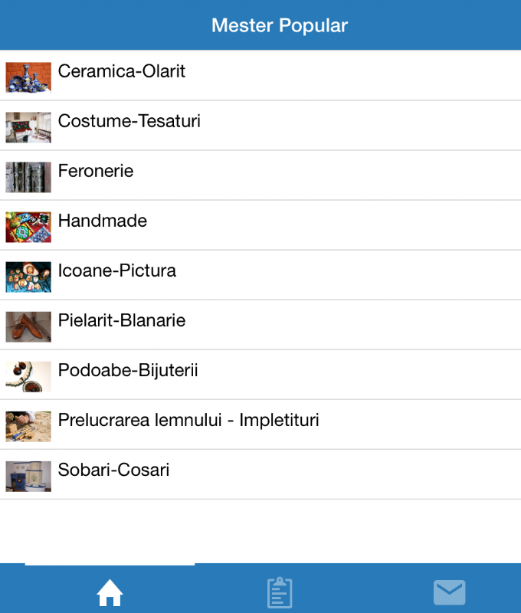Tap the Pielarit-Blanarie shoe thumbnail
This screenshot has width=521, height=613.
click(28, 326)
